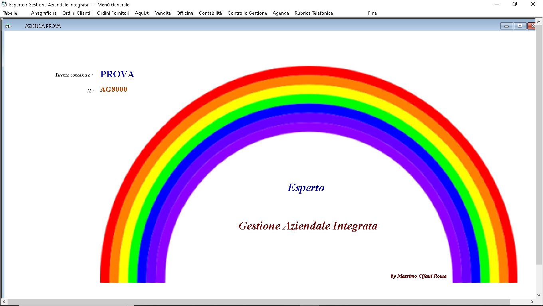Open the Officina menu
This screenshot has width=543, height=306.
[x=185, y=13]
